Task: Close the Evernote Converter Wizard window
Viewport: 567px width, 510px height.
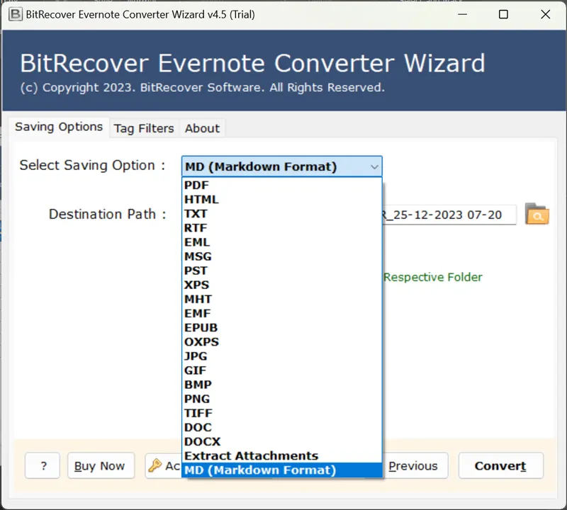Action: (545, 14)
